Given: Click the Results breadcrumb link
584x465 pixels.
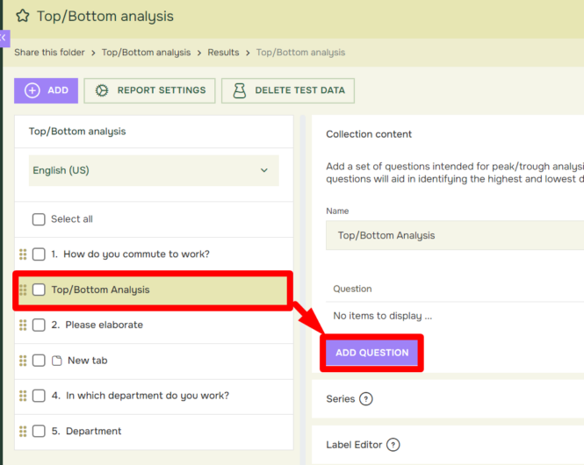Looking at the screenshot, I should 223,53.
